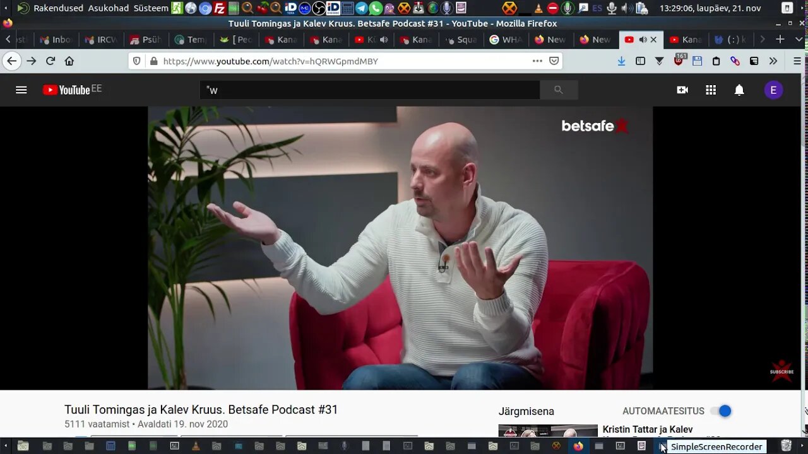Switch to the IRCW tab
This screenshot has width=808, height=454.
pos(101,39)
